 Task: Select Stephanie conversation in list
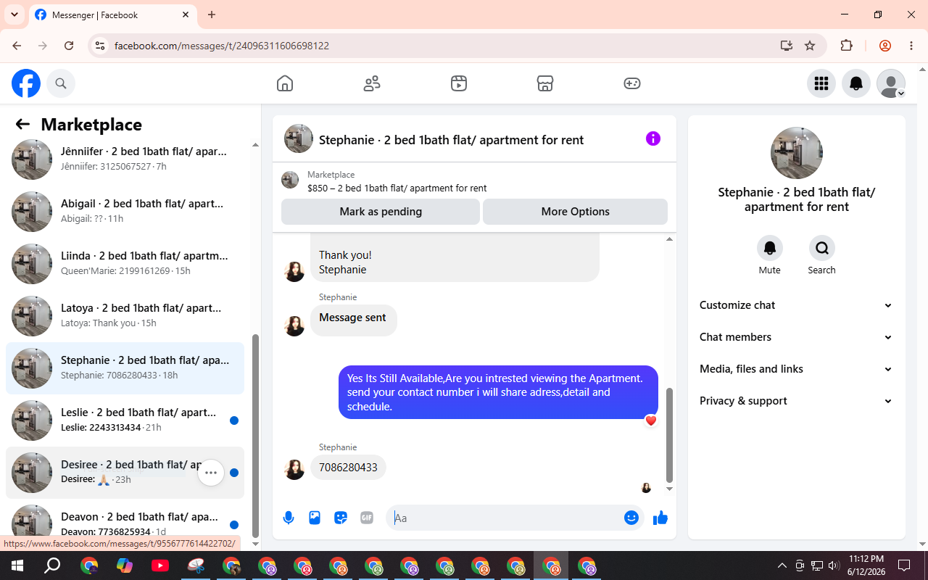(125, 368)
